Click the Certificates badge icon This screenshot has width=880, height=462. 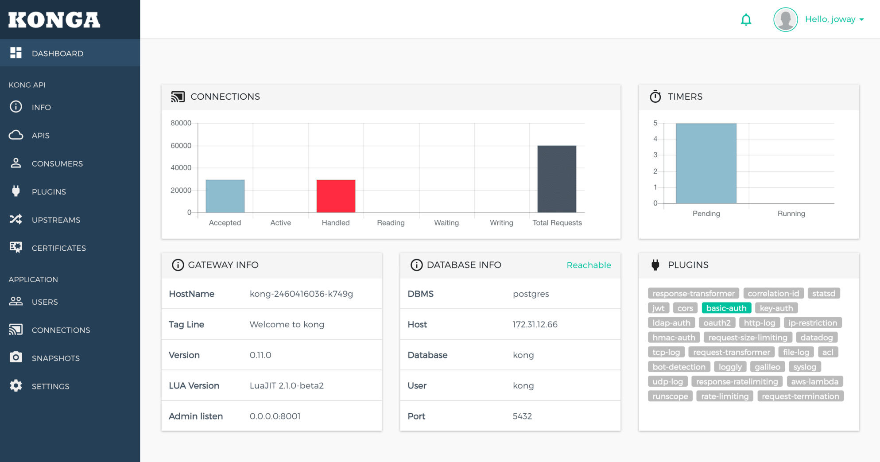16,248
